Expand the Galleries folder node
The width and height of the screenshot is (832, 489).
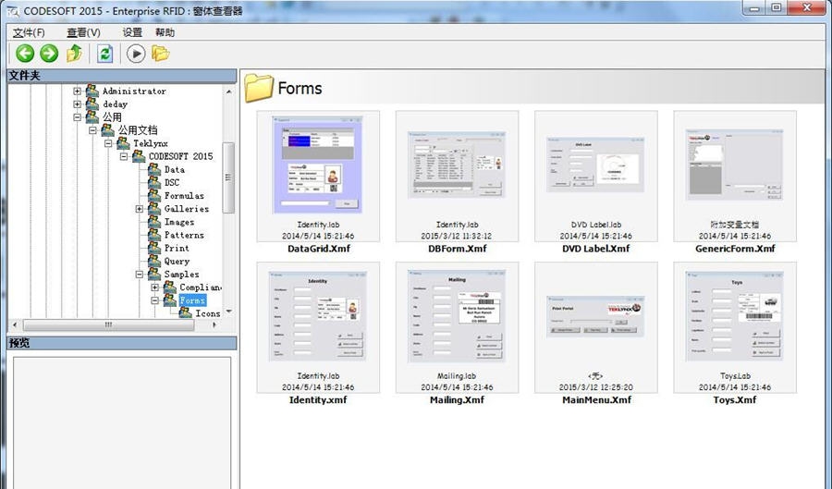point(140,209)
